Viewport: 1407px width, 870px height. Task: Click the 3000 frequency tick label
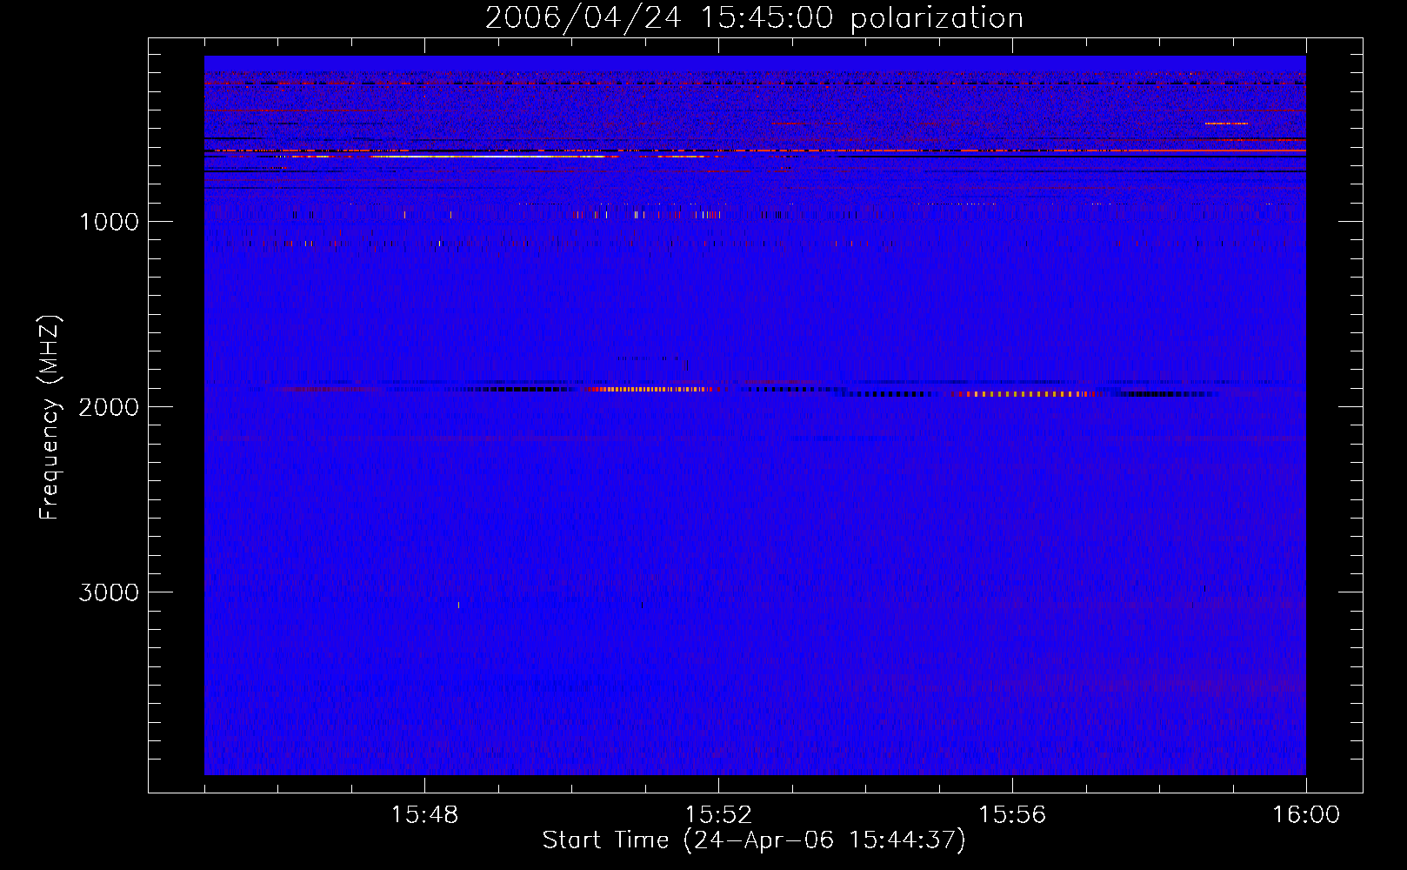[x=109, y=592]
